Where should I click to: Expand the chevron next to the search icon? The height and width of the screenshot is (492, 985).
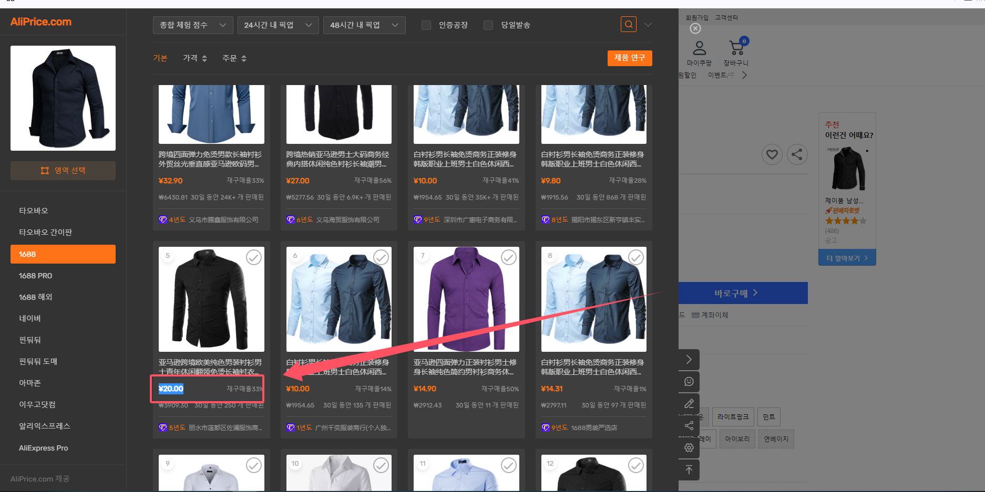pyautogui.click(x=648, y=25)
